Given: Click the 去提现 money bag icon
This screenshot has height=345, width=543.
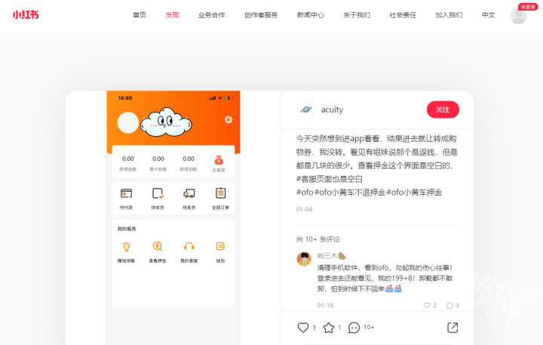Looking at the screenshot, I should click(219, 160).
